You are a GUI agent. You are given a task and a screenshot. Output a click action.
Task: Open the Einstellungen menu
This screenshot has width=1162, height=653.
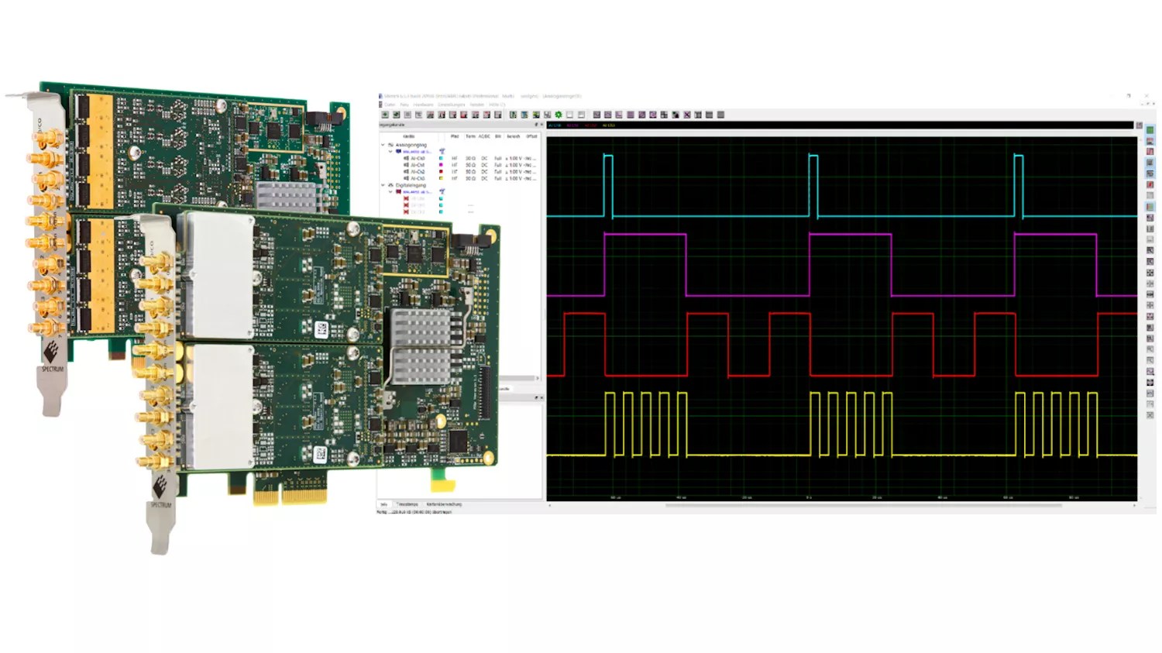[451, 105]
